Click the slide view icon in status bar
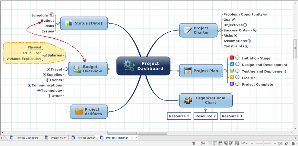298x146 pixels. click(x=237, y=143)
